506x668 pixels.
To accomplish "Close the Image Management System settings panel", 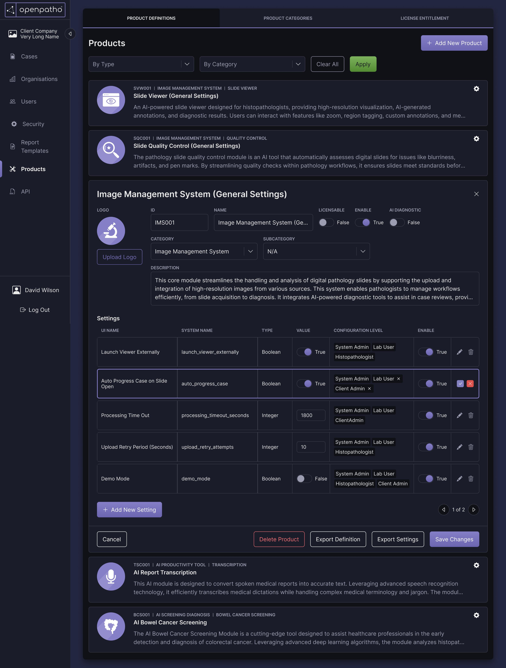I will [476, 194].
